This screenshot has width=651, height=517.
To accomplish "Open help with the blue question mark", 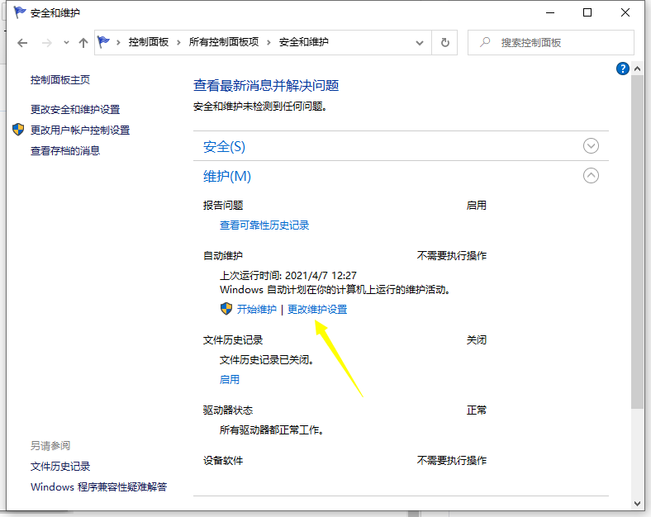I will (x=622, y=69).
